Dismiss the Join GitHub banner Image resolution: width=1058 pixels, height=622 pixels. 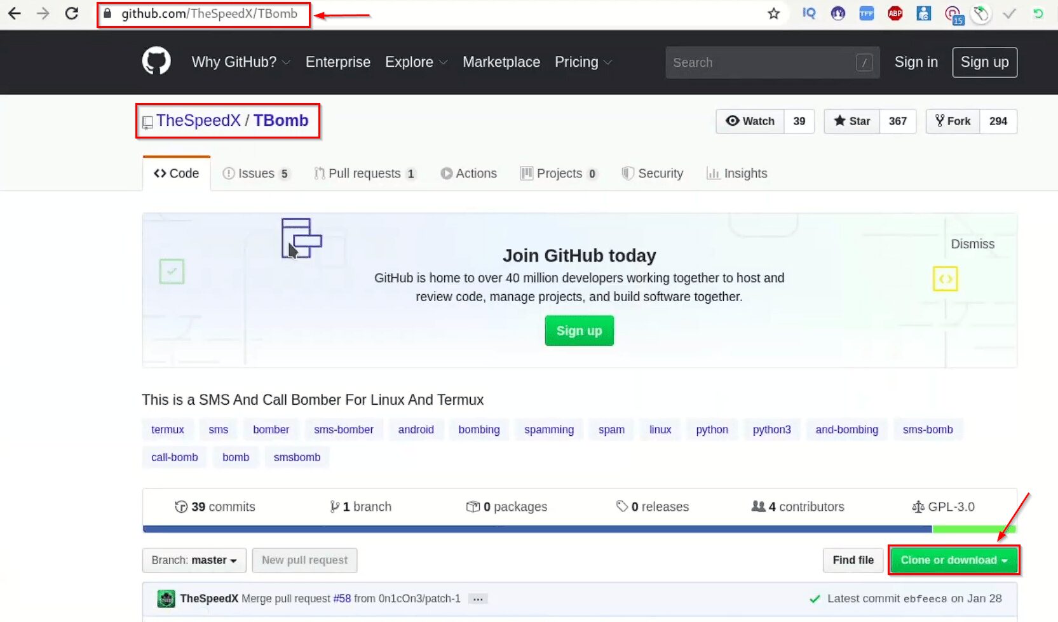(972, 244)
